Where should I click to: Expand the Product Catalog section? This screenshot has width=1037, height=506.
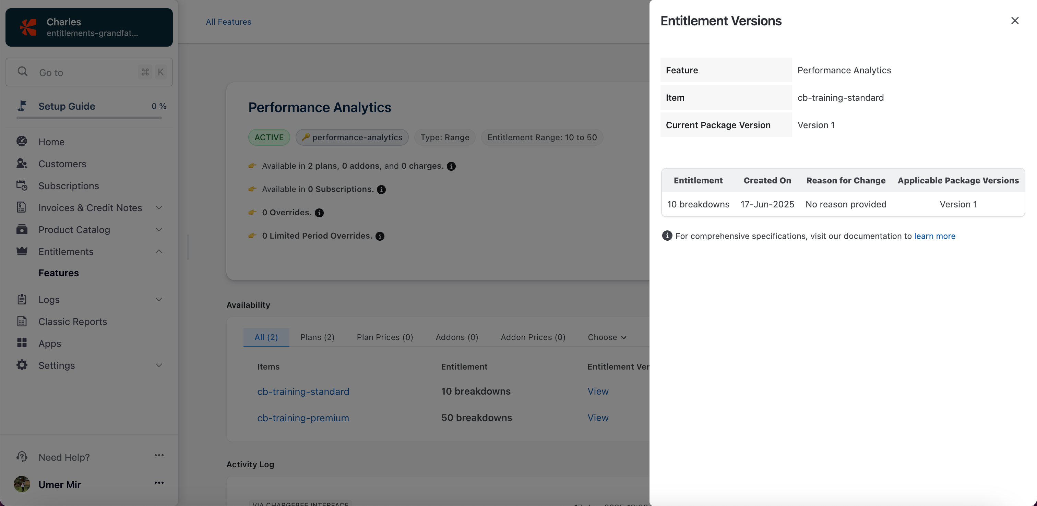pos(159,229)
